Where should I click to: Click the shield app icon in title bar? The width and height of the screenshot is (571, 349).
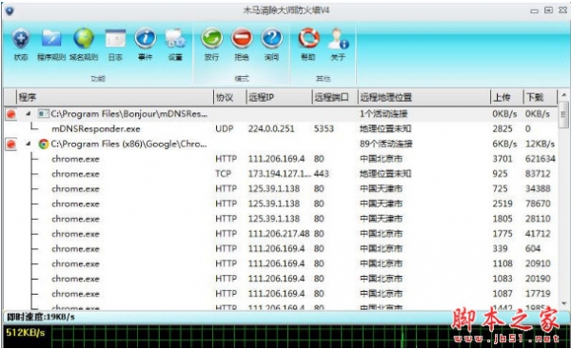(x=10, y=10)
